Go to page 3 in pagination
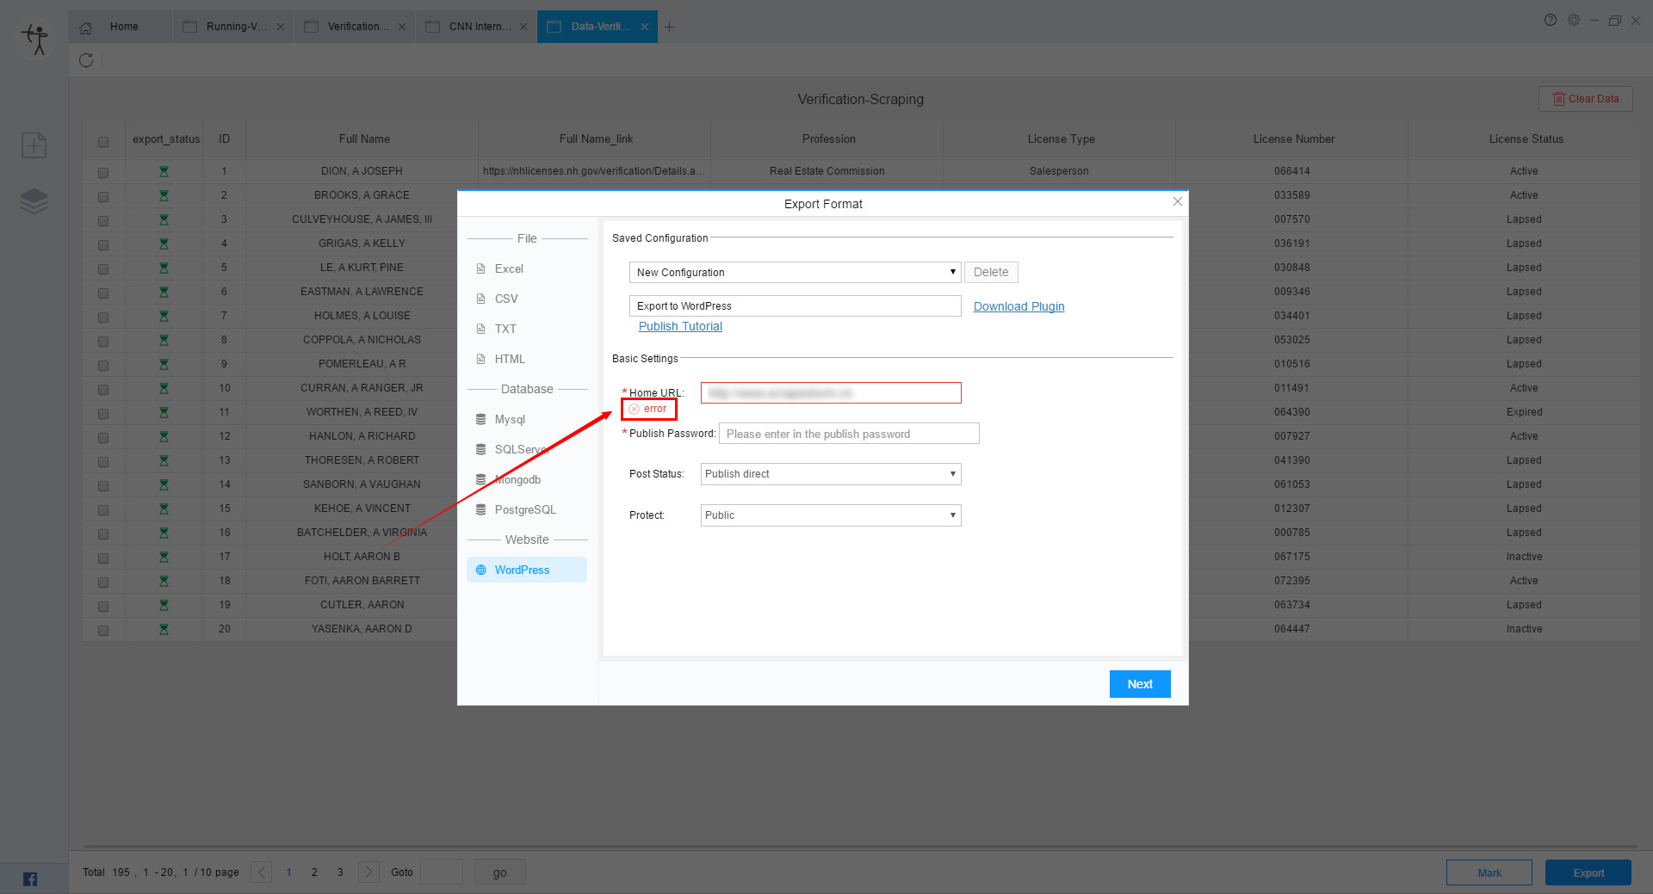This screenshot has height=894, width=1653. click(x=340, y=872)
